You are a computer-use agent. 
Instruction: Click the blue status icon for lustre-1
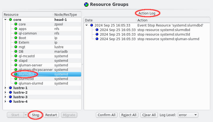[10, 88]
